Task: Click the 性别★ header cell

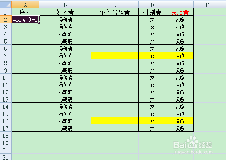Action: pos(152,12)
